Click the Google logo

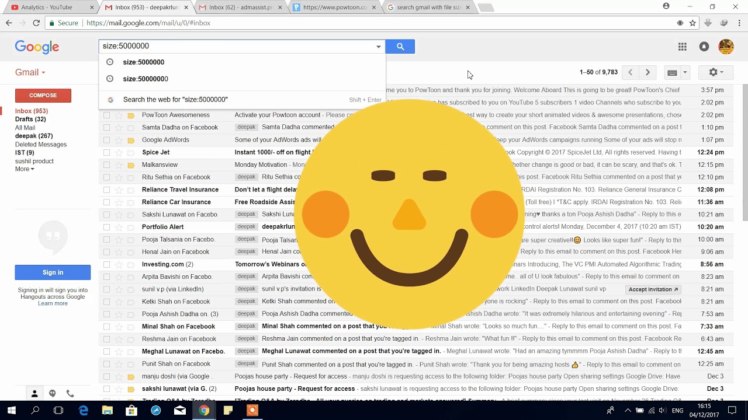coord(37,47)
